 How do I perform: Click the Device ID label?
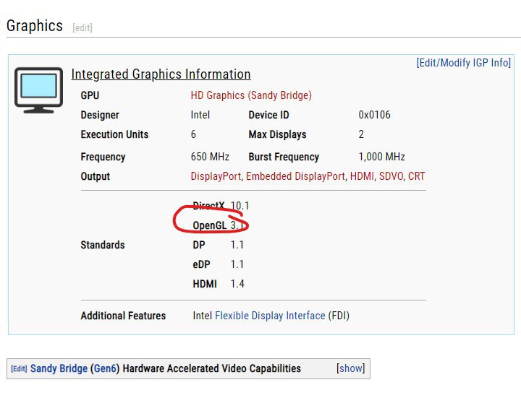268,115
